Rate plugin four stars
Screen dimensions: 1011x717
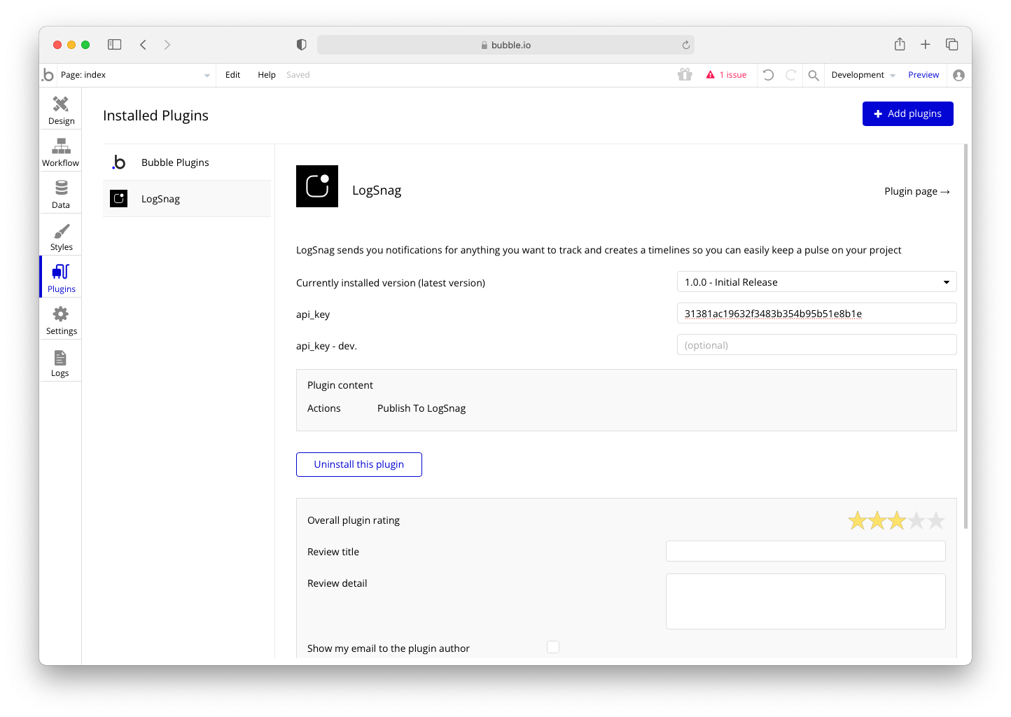(916, 520)
